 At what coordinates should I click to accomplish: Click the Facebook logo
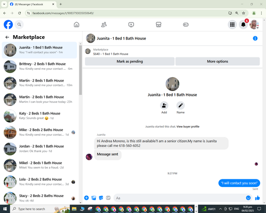pyautogui.click(x=8, y=24)
